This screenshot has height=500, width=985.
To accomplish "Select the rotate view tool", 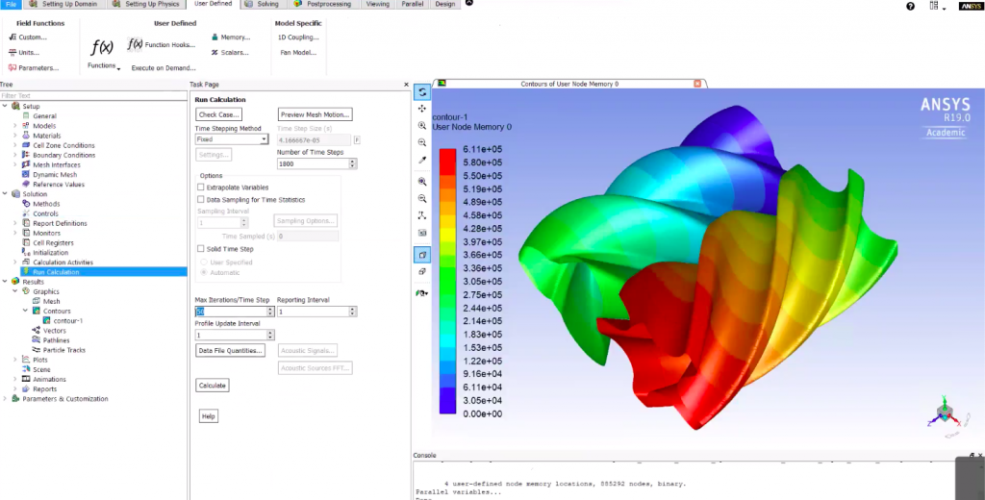I will [x=422, y=92].
